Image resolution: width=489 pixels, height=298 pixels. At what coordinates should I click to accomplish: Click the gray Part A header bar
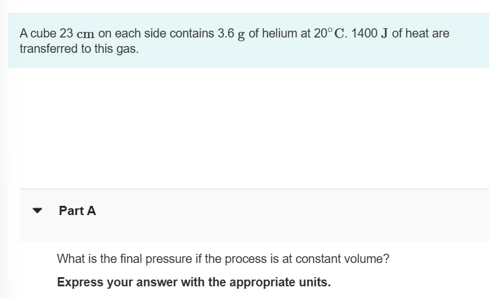[x=277, y=215]
